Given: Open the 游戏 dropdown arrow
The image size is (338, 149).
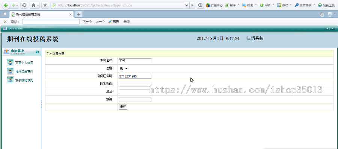Looking at the screenshot, I should 291,5.
